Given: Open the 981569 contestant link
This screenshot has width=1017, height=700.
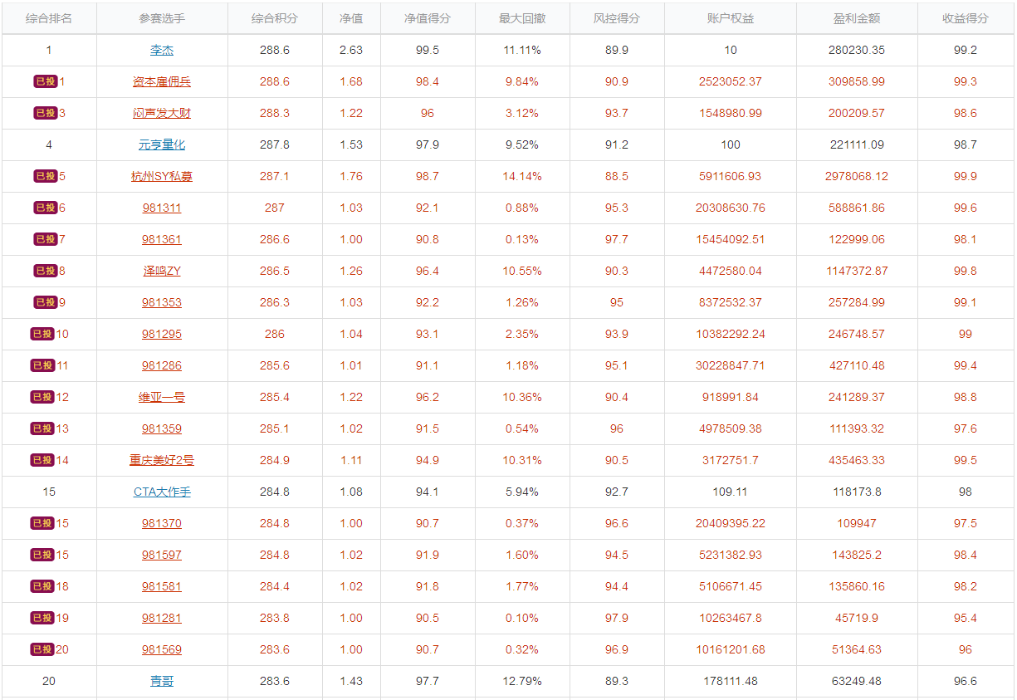Looking at the screenshot, I should [162, 649].
